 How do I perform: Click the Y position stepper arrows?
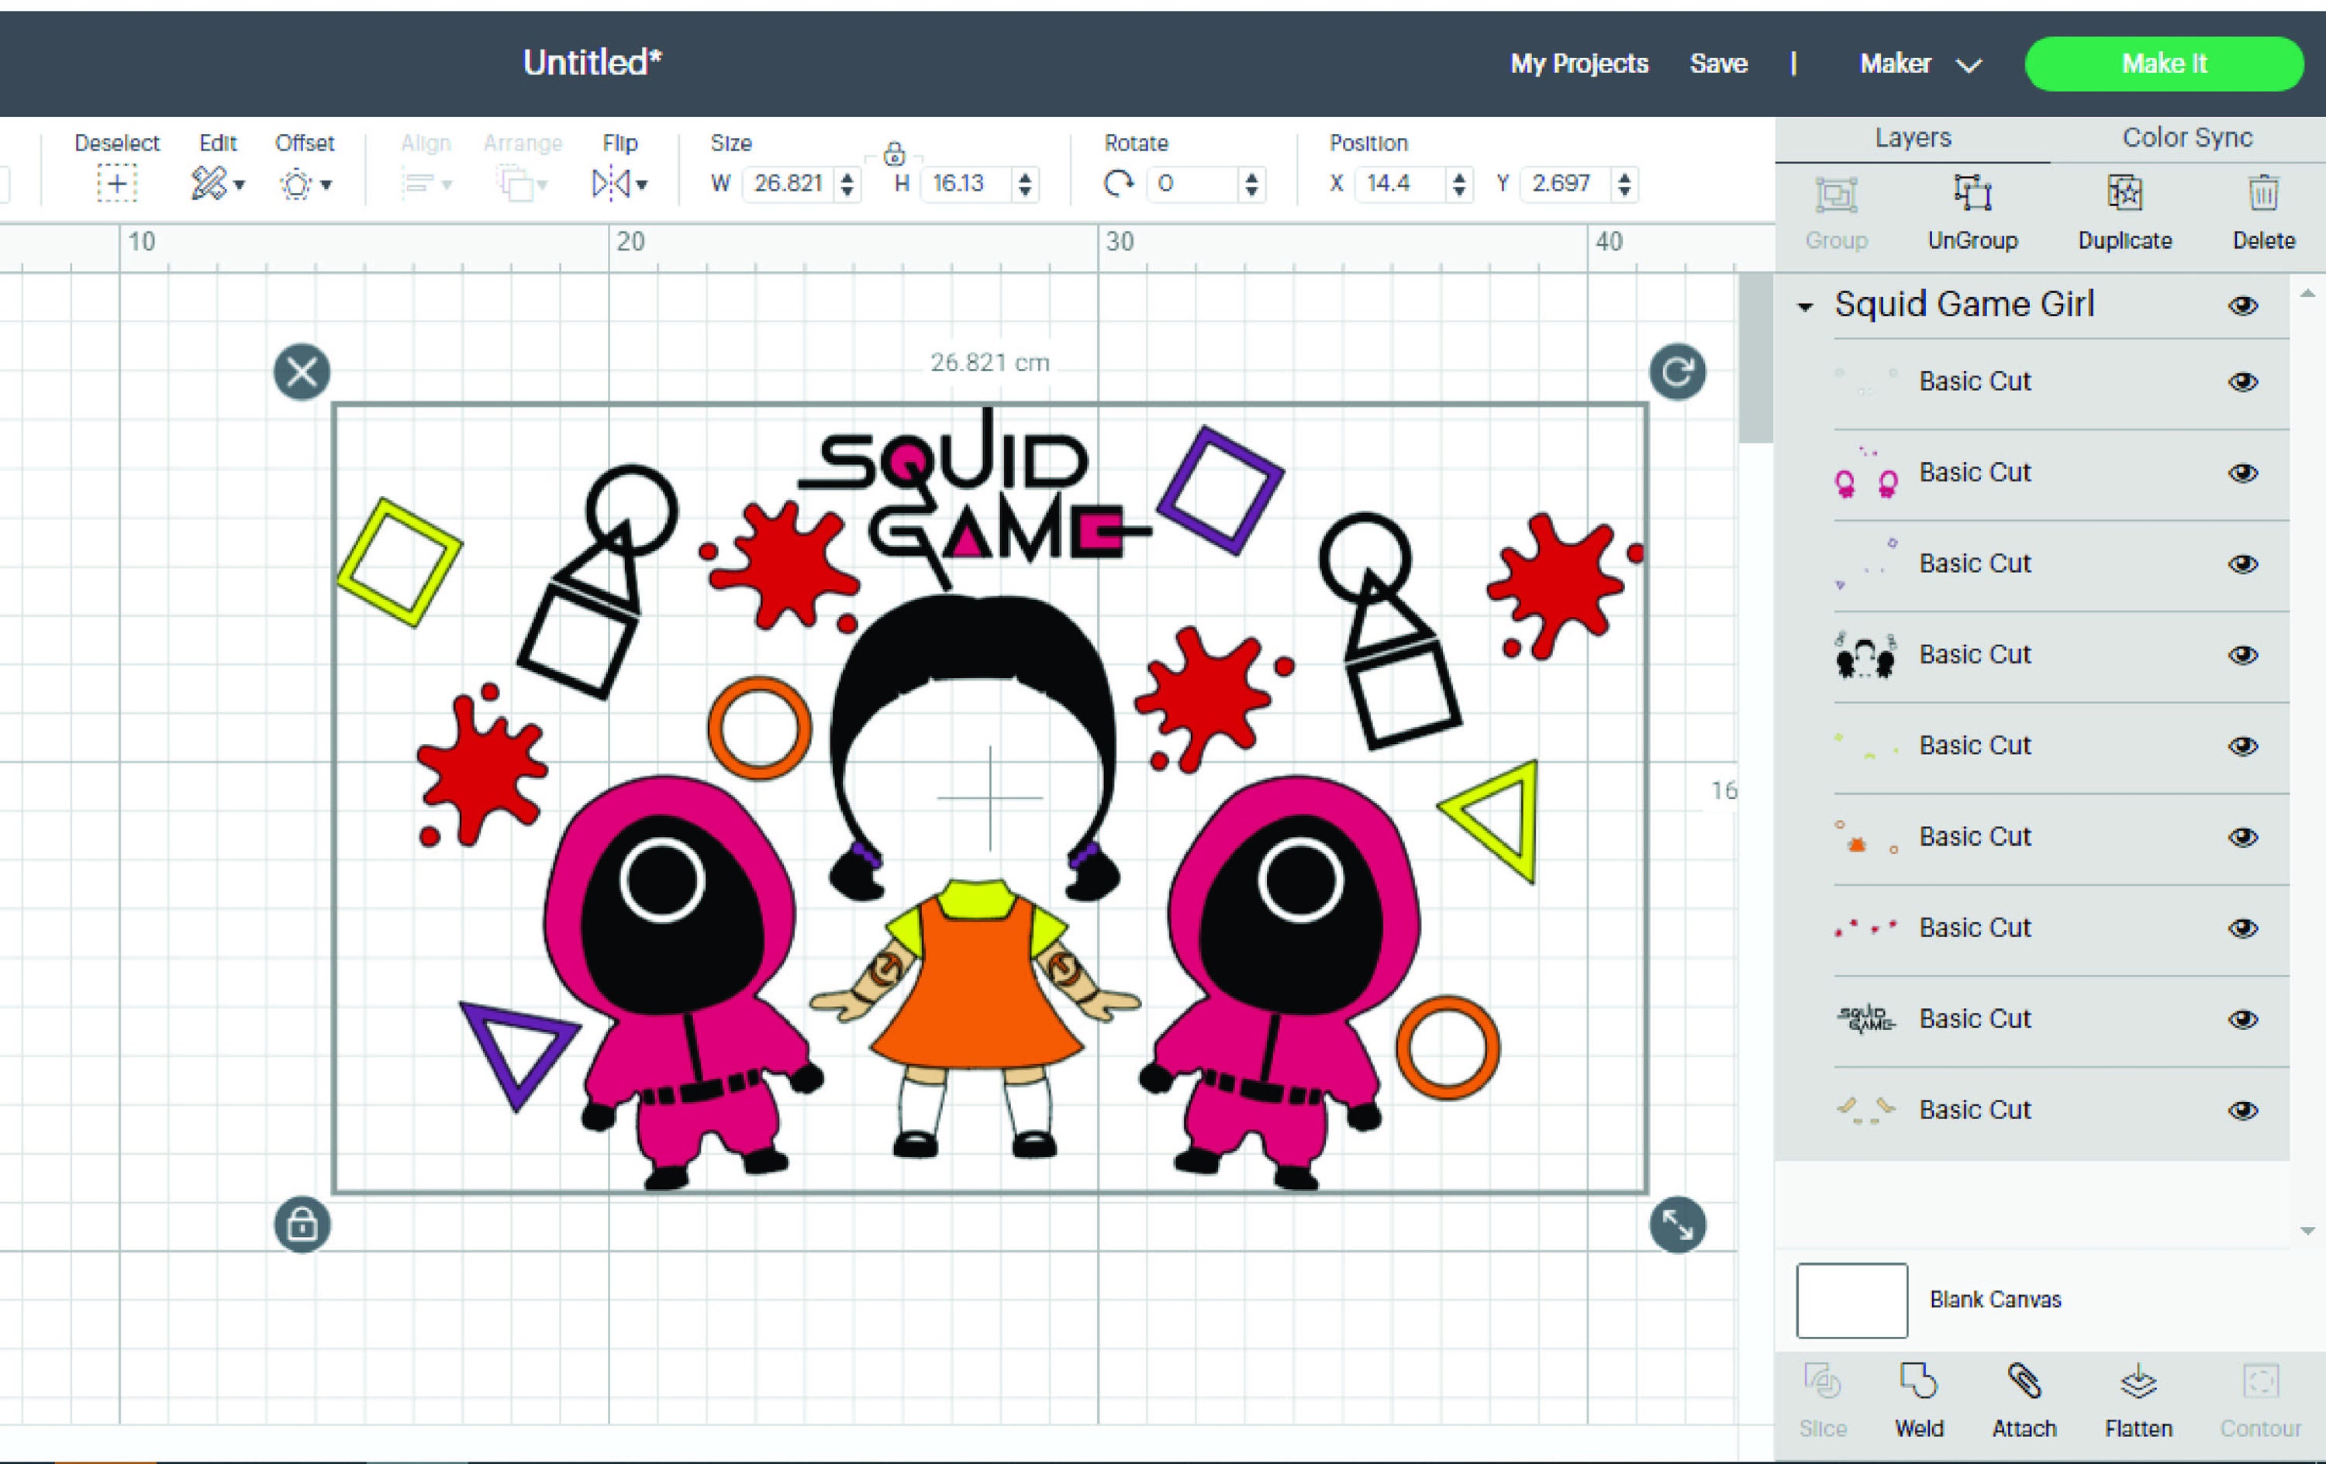(1625, 184)
